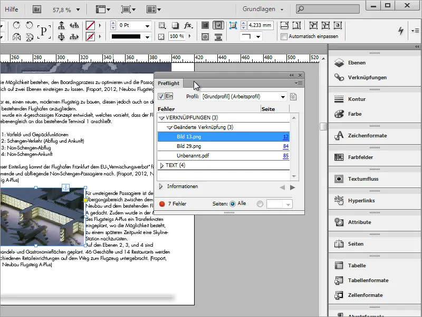Image resolution: width=422 pixels, height=317 pixels.
Task: Open the opacity slider arrow at 100 %
Action: point(190,36)
